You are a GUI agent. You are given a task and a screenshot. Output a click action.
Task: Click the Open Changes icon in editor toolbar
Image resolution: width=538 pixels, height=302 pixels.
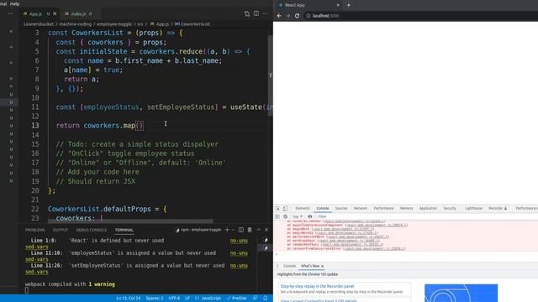click(247, 13)
